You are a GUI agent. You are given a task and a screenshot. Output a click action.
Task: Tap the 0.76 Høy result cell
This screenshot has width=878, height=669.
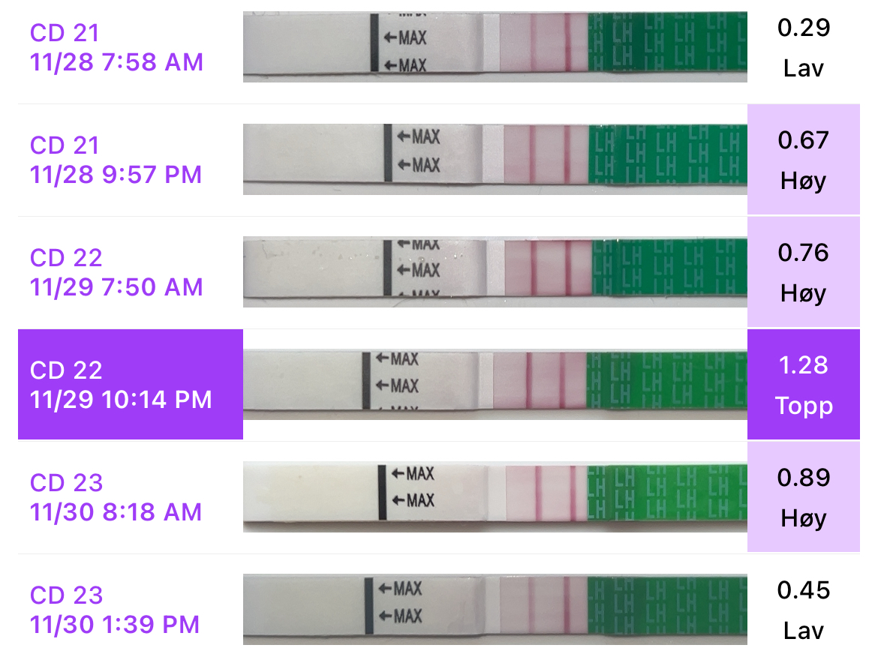point(803,273)
